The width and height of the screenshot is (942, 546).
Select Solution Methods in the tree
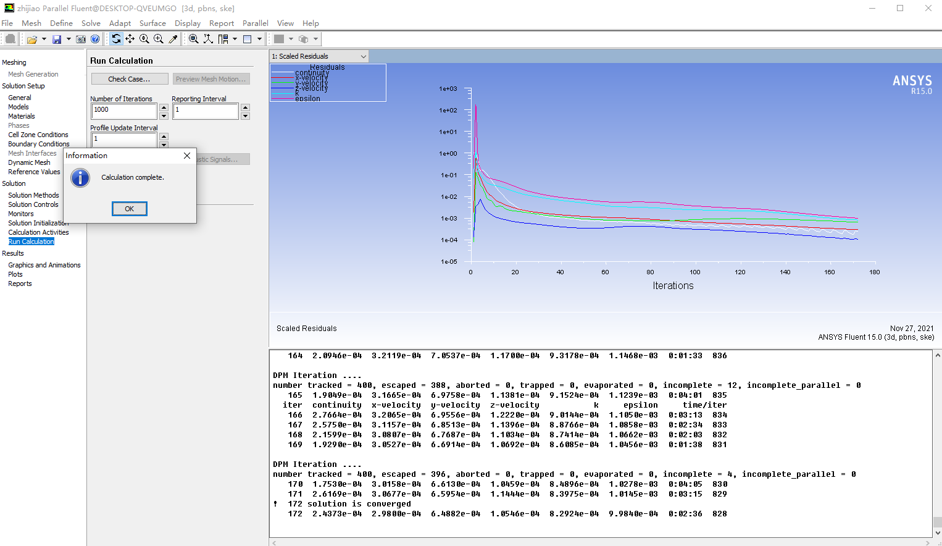click(x=33, y=195)
